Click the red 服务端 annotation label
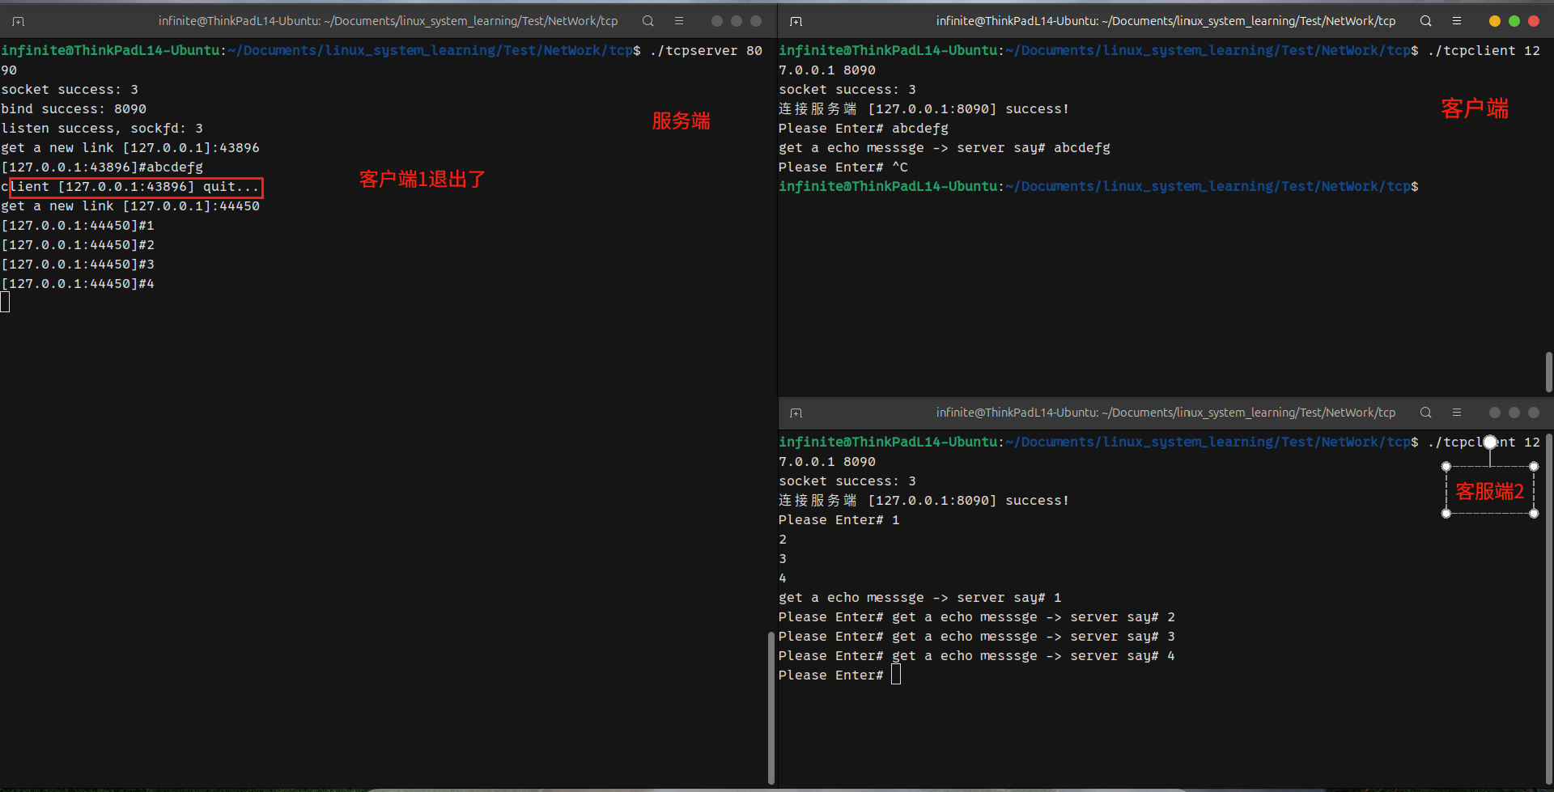This screenshot has height=792, width=1554. click(x=681, y=121)
